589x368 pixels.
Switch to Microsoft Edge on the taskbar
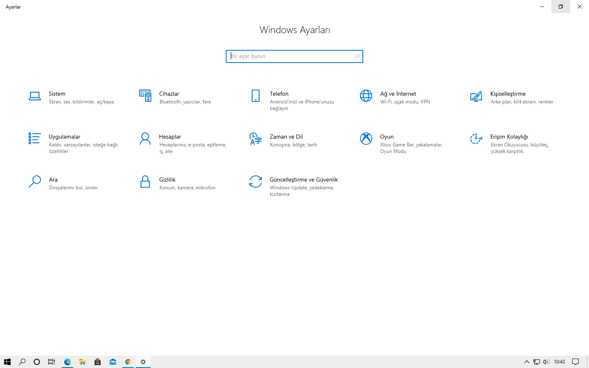(x=67, y=362)
